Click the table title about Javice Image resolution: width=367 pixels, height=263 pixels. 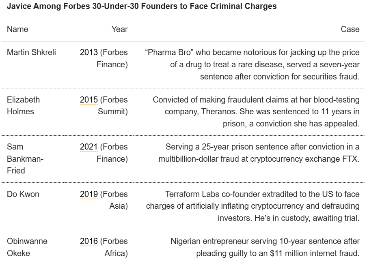pos(142,6)
